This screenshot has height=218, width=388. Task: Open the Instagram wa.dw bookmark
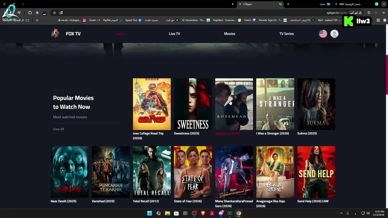coord(72,20)
